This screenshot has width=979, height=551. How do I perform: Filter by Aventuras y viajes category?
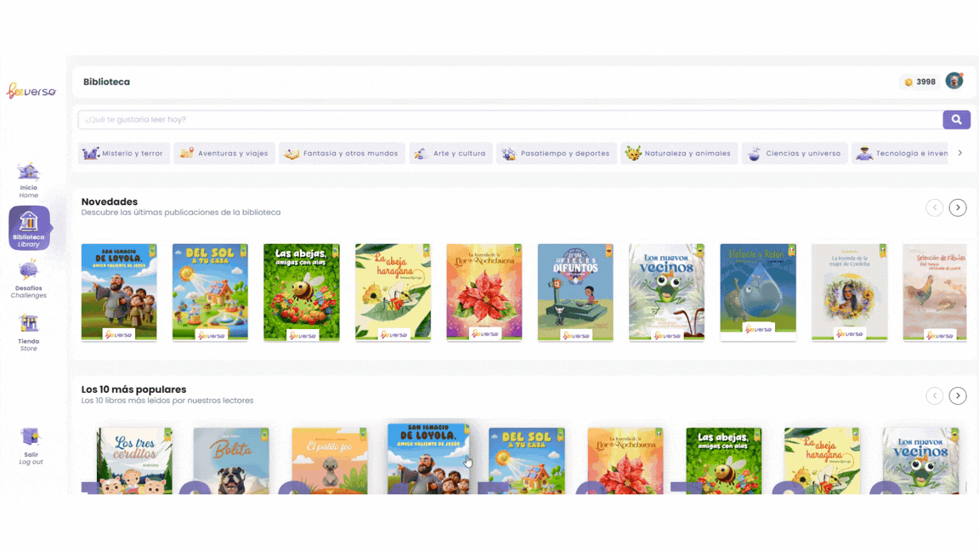[224, 154]
